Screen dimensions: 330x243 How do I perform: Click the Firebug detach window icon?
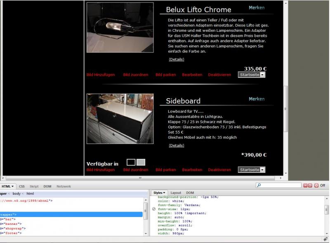pos(310,186)
